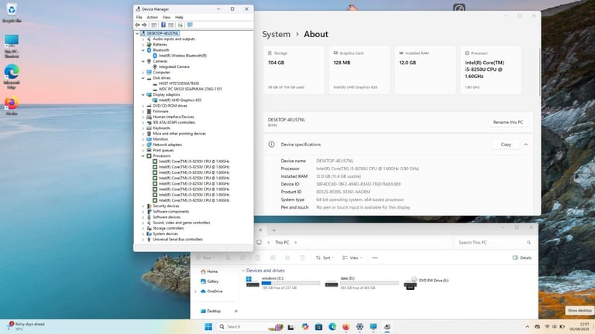
Task: Collapse the Devices and drives group
Action: point(243,271)
